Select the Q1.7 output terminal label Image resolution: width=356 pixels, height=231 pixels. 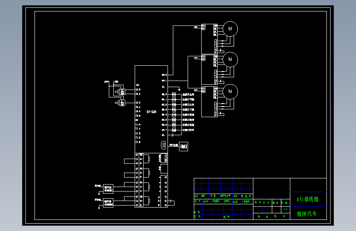point(164,130)
